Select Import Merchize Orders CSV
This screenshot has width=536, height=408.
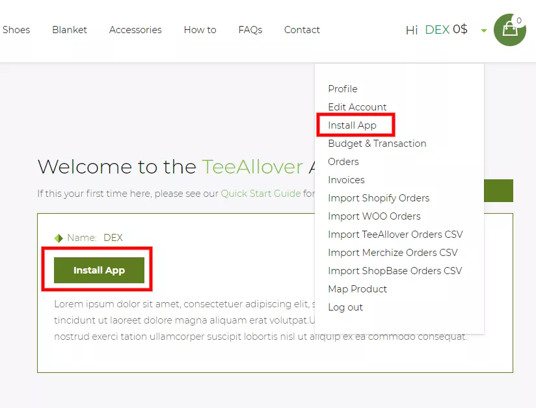click(392, 253)
